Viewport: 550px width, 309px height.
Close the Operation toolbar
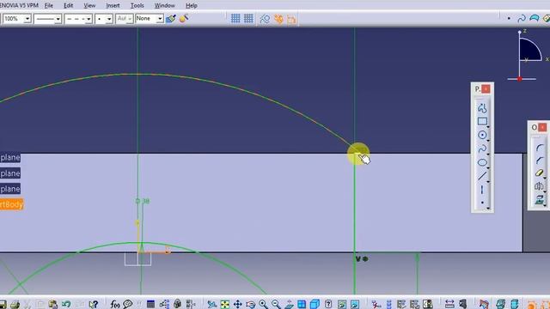tap(542, 127)
